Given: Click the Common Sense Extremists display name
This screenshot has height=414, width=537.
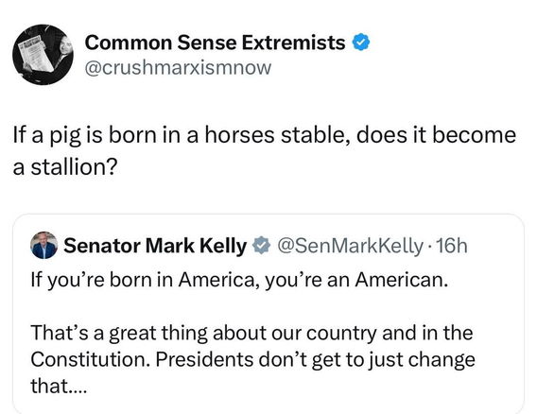Looking at the screenshot, I should pos(215,43).
